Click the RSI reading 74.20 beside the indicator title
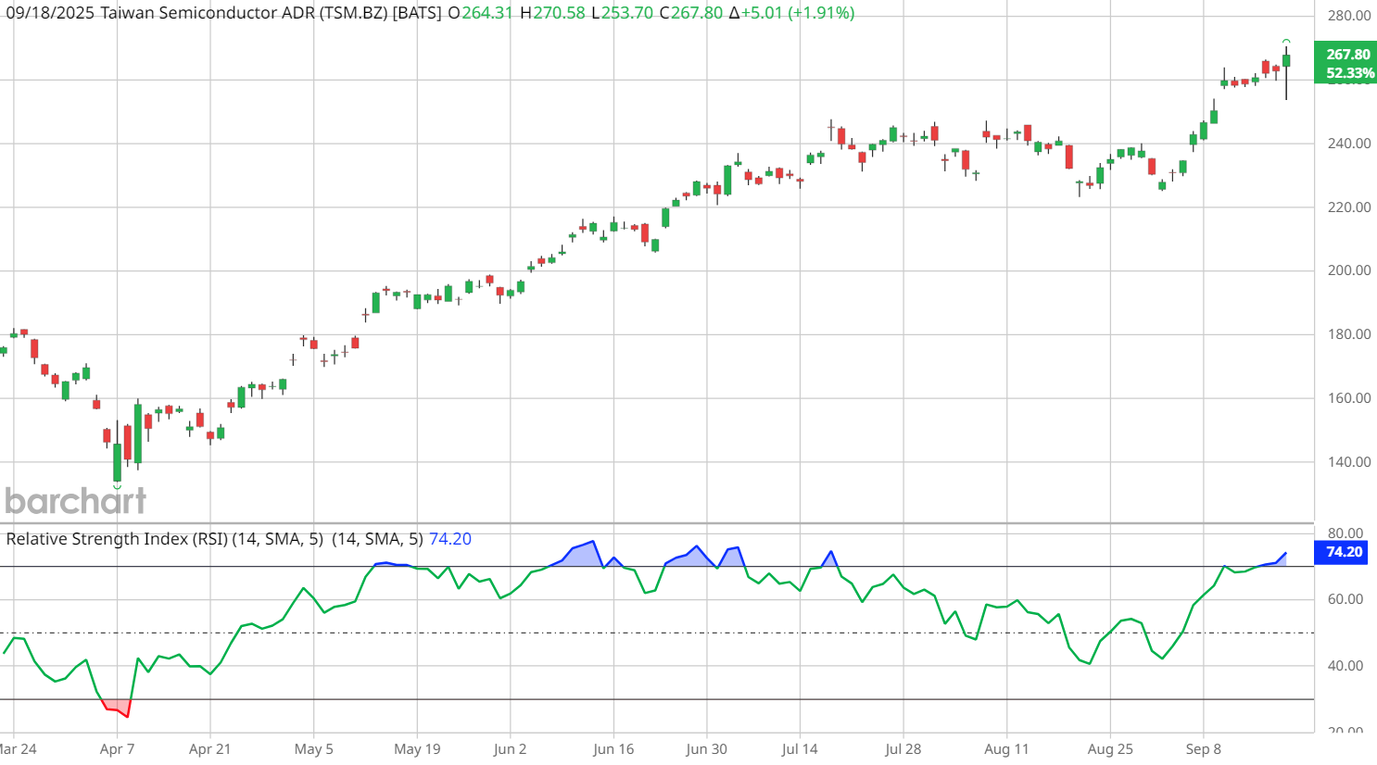The height and width of the screenshot is (765, 1377). tap(450, 539)
